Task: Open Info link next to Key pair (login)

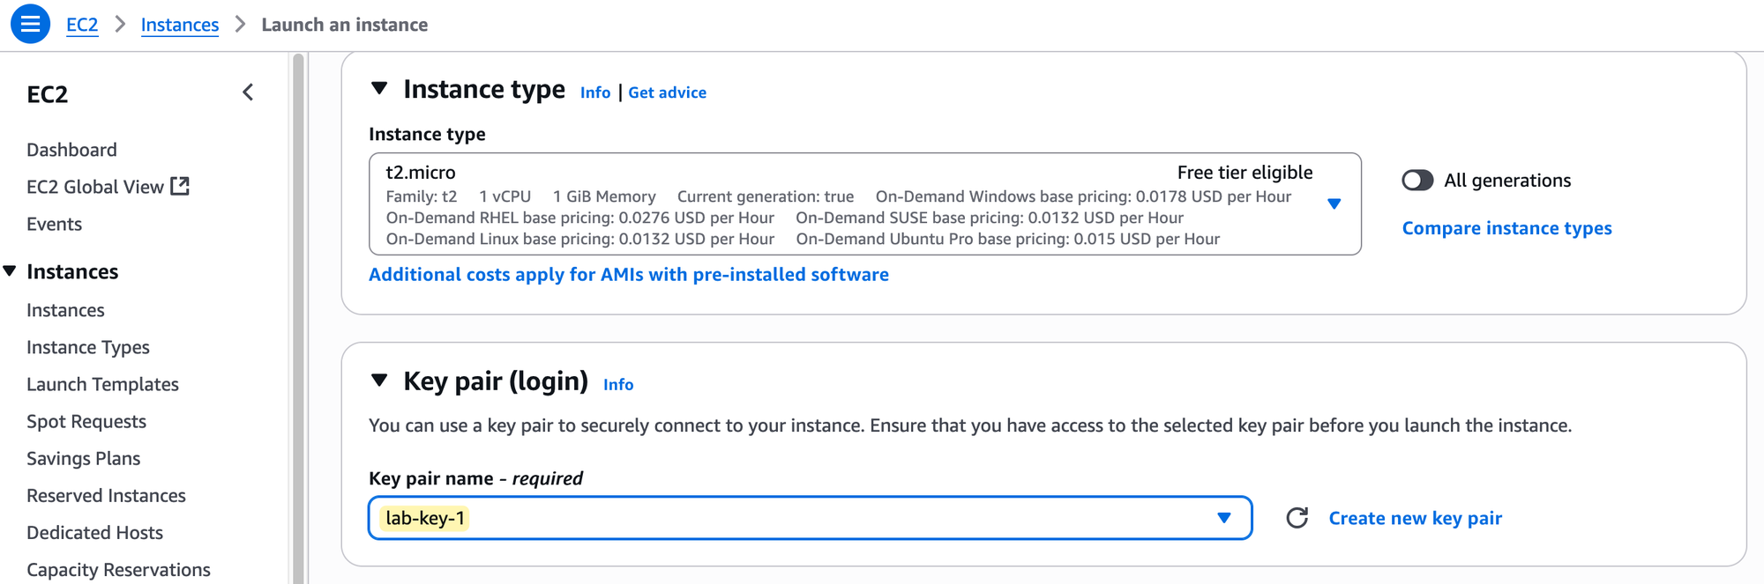Action: point(618,384)
